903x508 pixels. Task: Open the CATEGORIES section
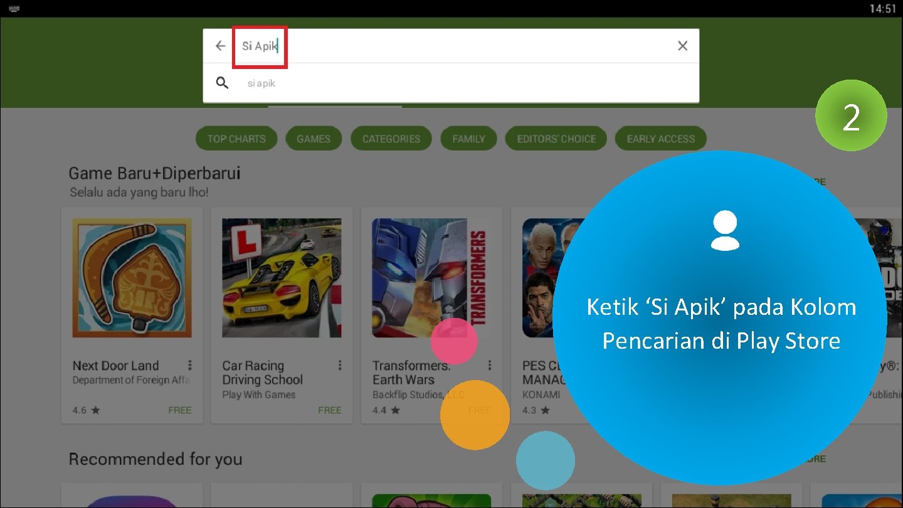pos(391,138)
